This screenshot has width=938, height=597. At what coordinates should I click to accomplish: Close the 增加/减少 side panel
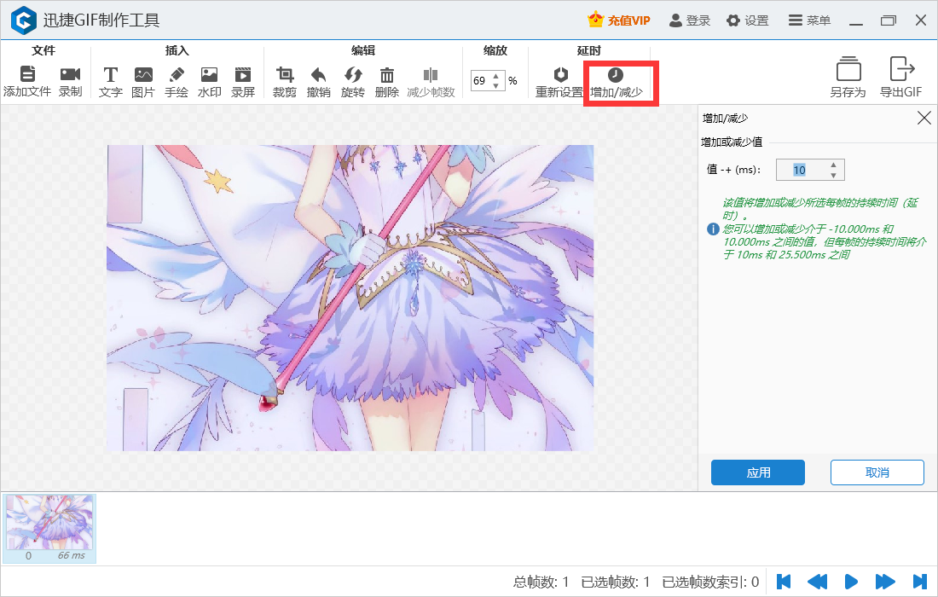pos(924,118)
